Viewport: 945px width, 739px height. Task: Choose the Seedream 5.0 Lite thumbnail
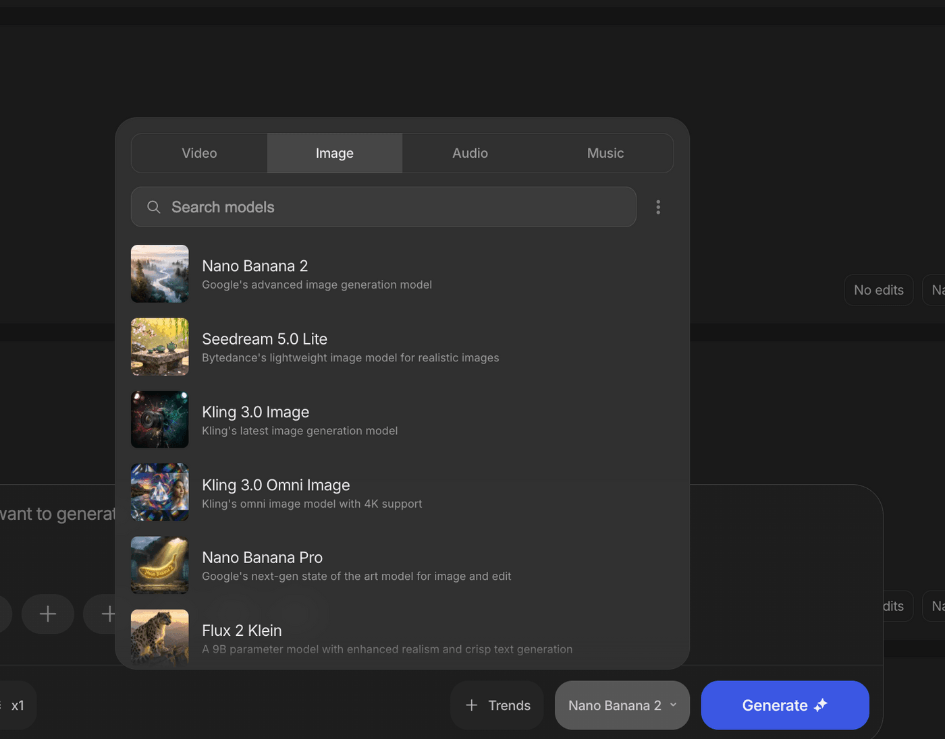[160, 347]
